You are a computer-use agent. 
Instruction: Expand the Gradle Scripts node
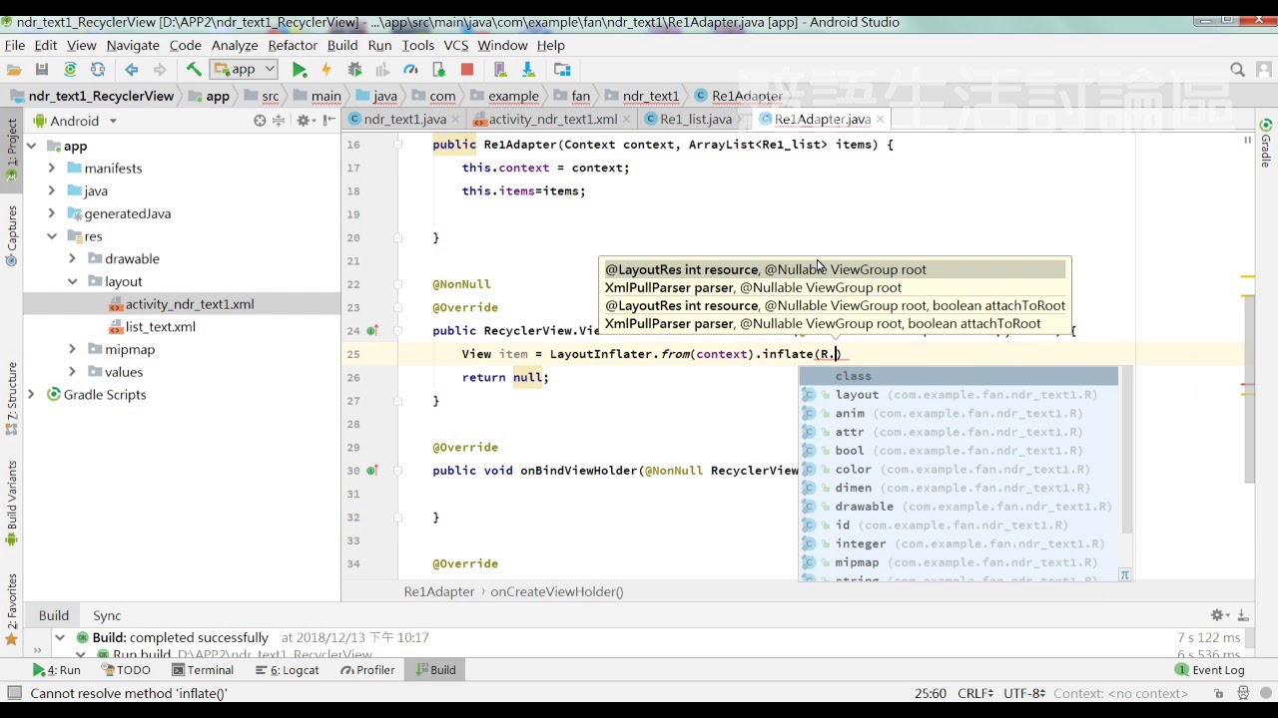[31, 395]
